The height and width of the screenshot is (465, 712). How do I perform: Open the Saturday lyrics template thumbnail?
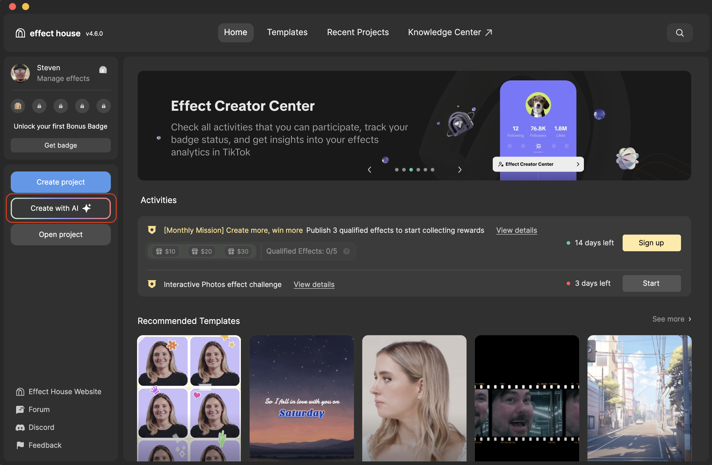[301, 398]
